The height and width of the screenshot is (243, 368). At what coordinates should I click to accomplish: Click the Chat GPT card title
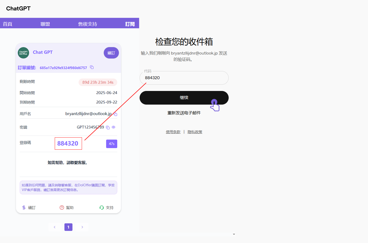coord(43,52)
